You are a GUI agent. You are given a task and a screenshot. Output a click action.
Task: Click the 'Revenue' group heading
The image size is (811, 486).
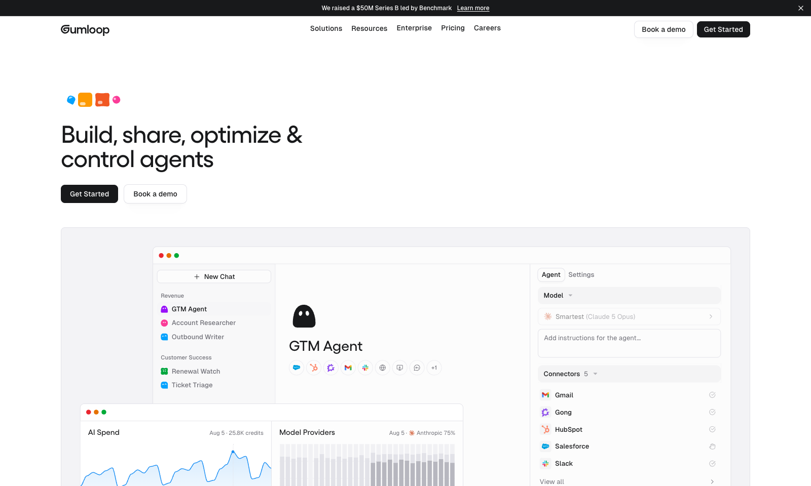172,296
